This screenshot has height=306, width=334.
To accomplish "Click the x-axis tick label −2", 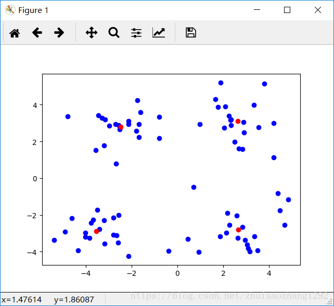I will point(132,273).
